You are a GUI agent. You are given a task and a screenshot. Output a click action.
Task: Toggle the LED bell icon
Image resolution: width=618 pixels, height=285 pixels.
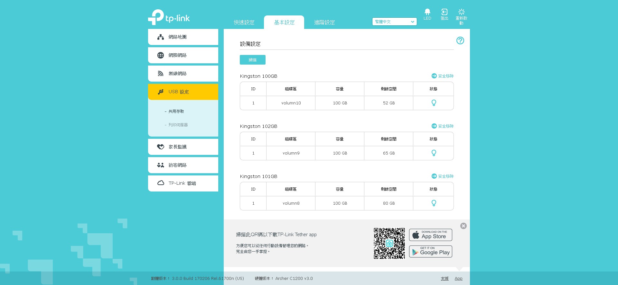tap(427, 14)
